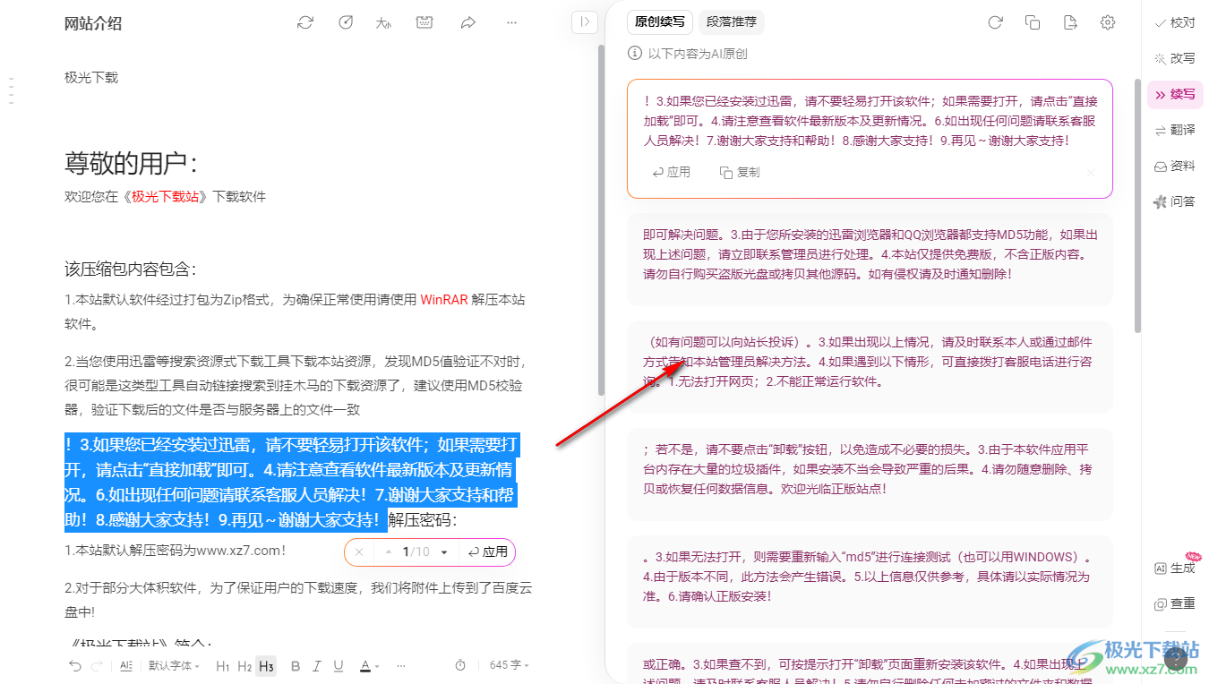Click the sync refresh icon in document header

pos(305,22)
